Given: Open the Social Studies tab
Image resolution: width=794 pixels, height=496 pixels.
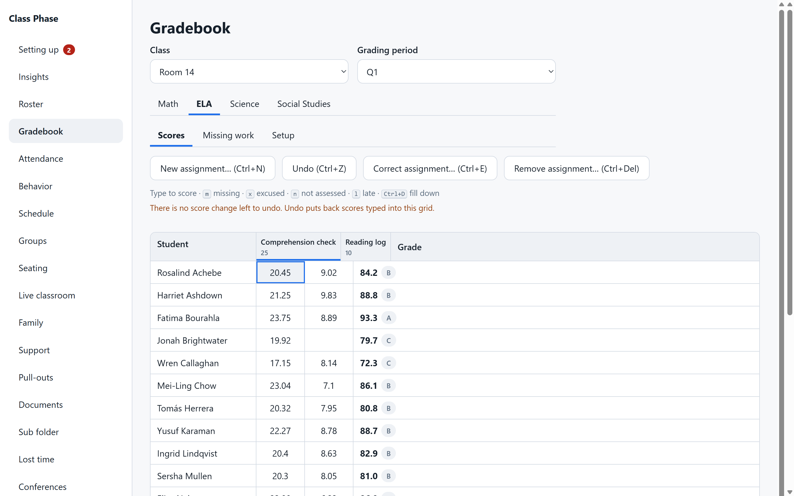Looking at the screenshot, I should click(x=304, y=104).
